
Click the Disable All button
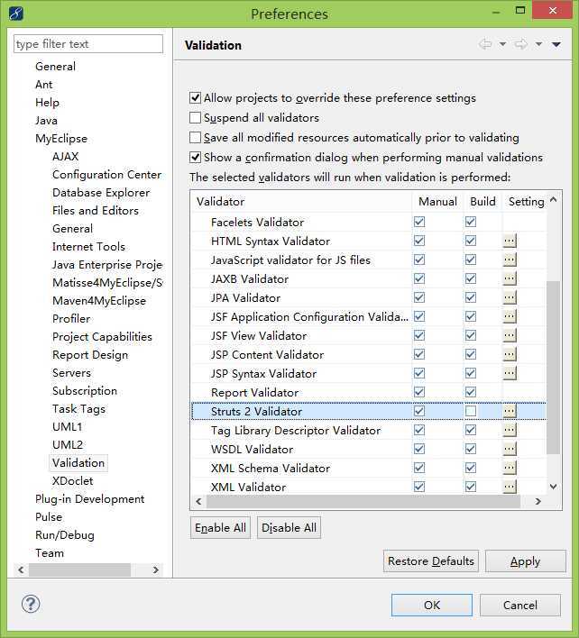(289, 528)
